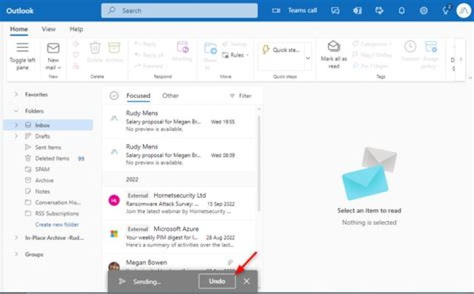
Task: Click the Create new folder link
Action: [57, 224]
